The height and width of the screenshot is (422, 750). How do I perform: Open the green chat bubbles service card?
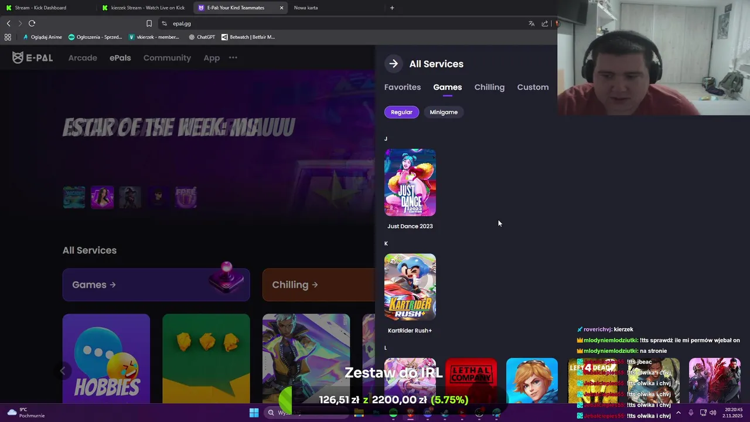206,359
